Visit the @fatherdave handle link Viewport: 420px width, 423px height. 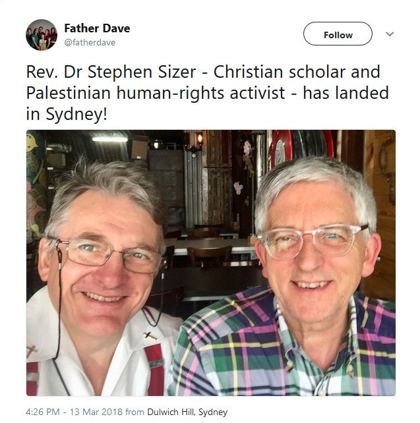(x=90, y=43)
